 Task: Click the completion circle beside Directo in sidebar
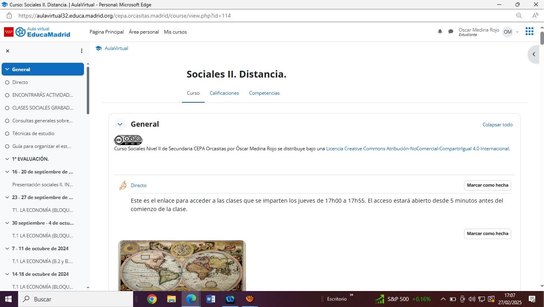(7, 82)
